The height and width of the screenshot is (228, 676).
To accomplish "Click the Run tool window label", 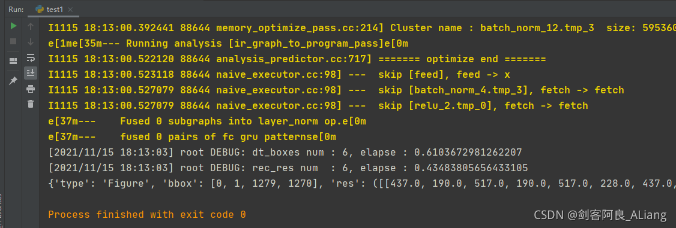I will [x=16, y=10].
